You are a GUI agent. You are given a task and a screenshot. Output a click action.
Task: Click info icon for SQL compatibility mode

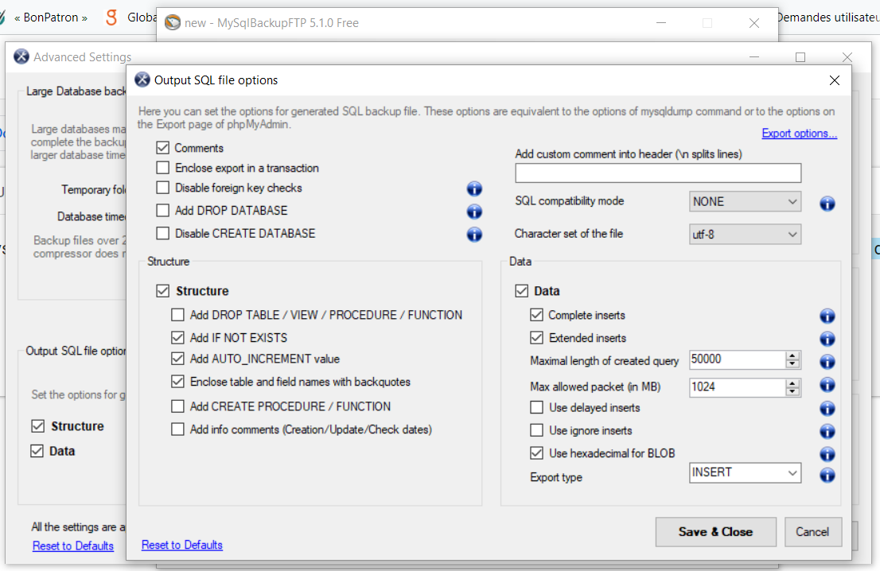(827, 204)
